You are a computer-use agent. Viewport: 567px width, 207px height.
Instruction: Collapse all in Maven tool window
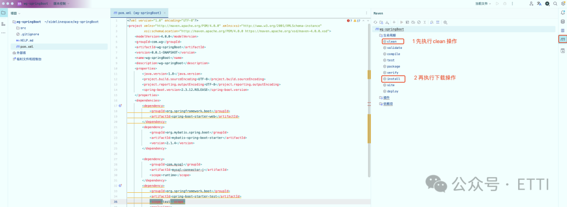pos(425,22)
